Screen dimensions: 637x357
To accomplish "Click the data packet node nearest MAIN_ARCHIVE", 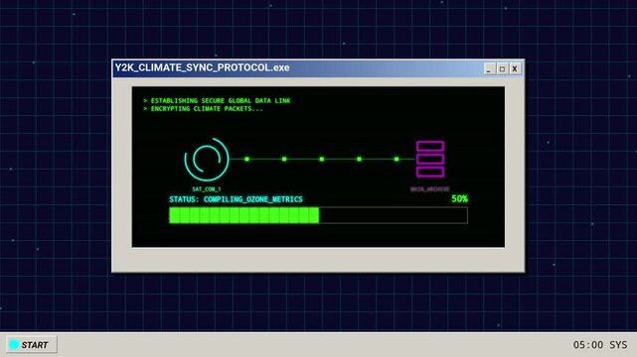I will 397,160.
